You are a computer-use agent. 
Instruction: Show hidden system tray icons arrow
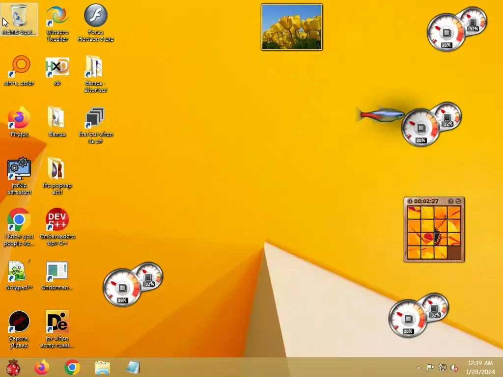point(419,368)
